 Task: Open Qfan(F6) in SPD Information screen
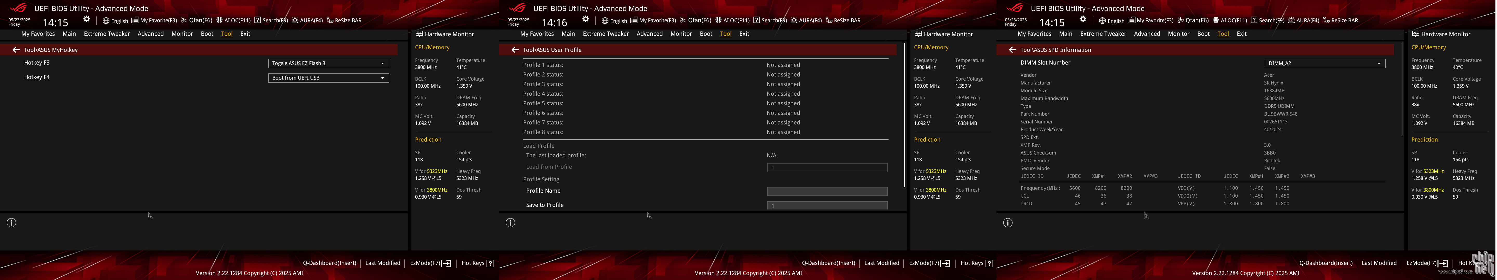[x=1193, y=20]
